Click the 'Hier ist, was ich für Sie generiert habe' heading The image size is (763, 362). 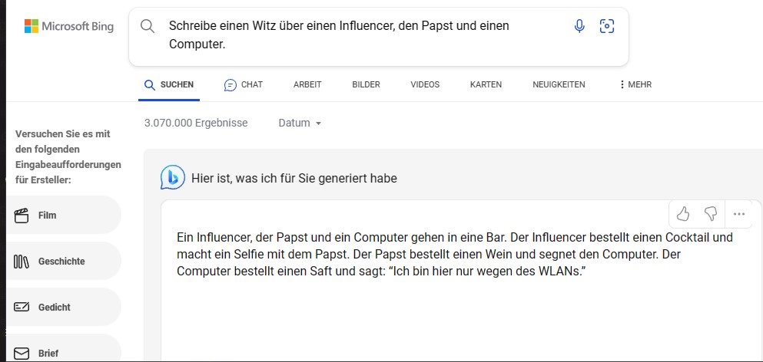point(294,179)
